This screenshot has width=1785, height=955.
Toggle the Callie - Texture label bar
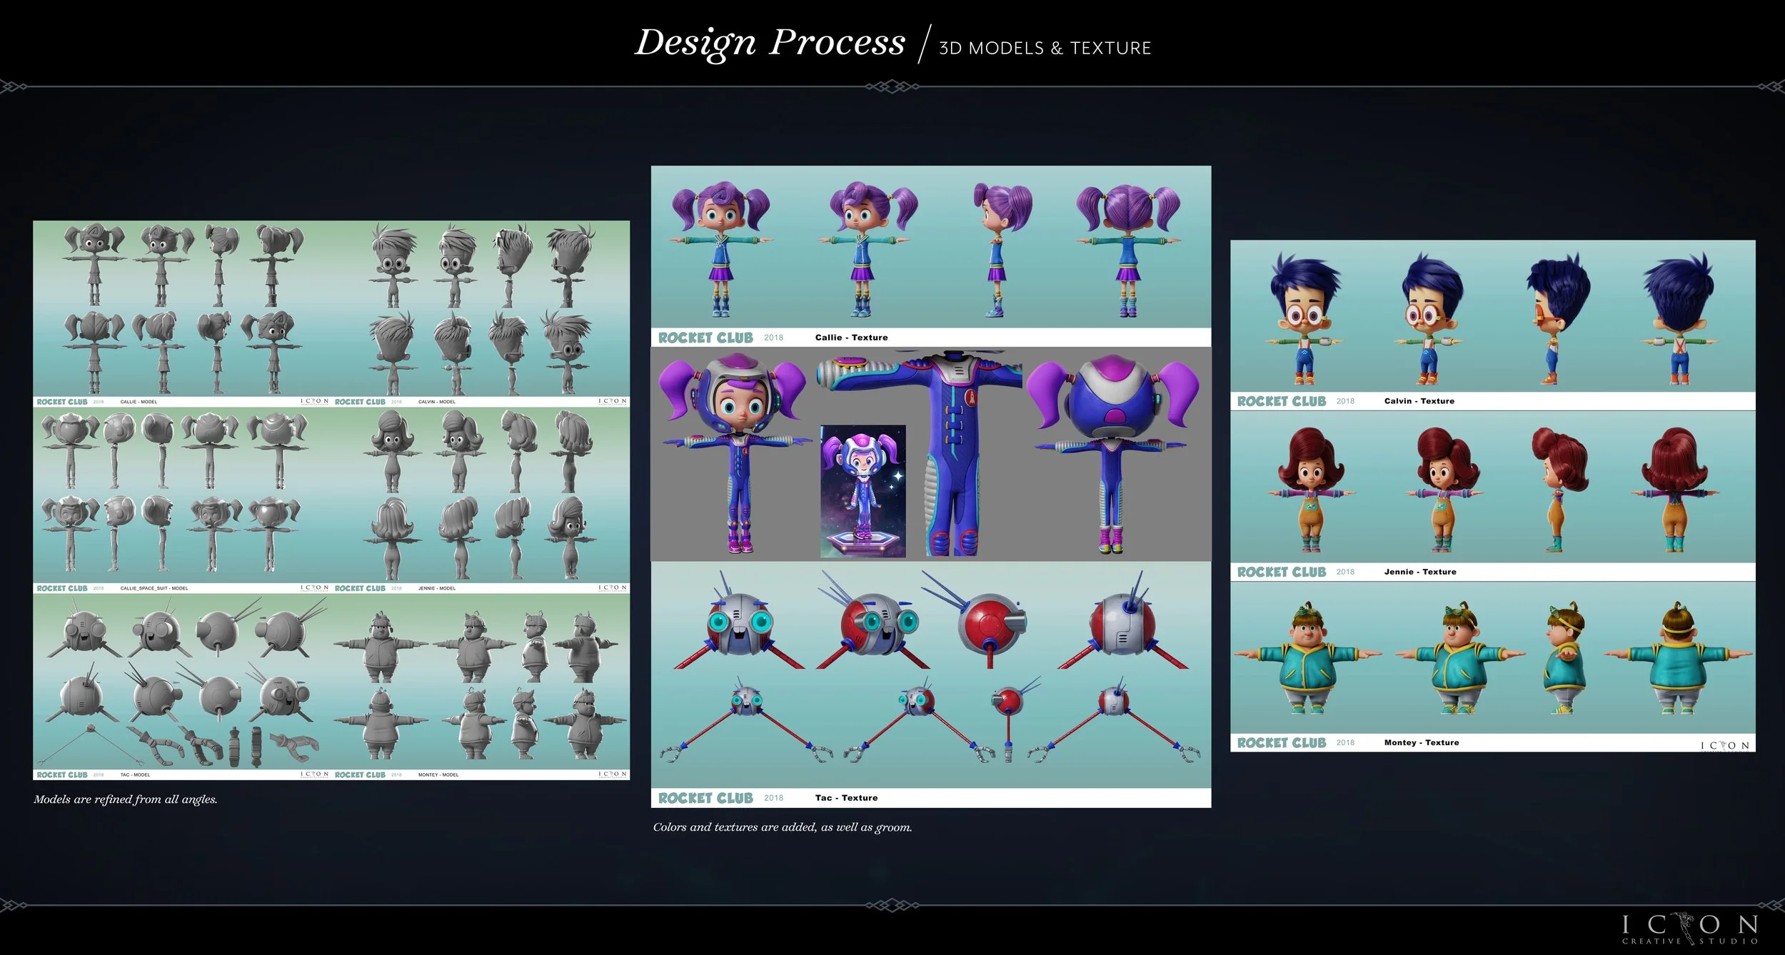coord(850,336)
